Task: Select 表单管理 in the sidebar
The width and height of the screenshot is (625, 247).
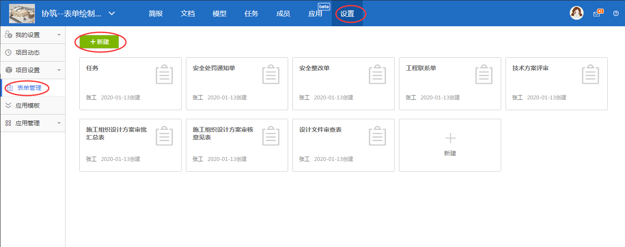Action: [x=29, y=88]
